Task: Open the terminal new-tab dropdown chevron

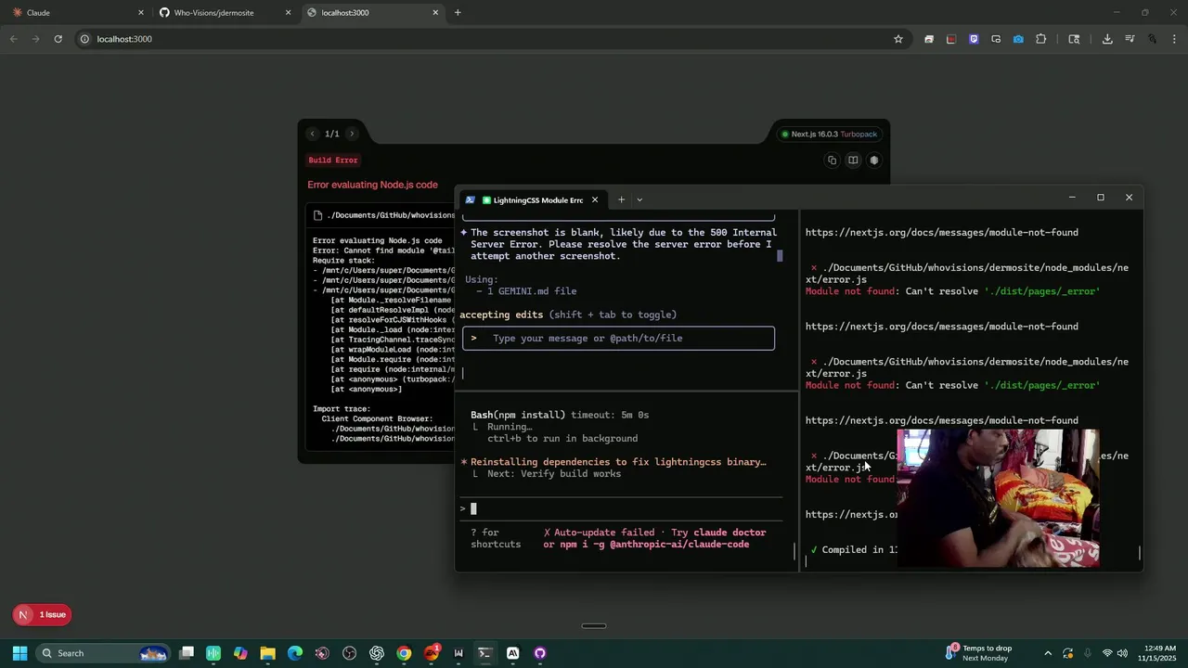Action: tap(639, 199)
